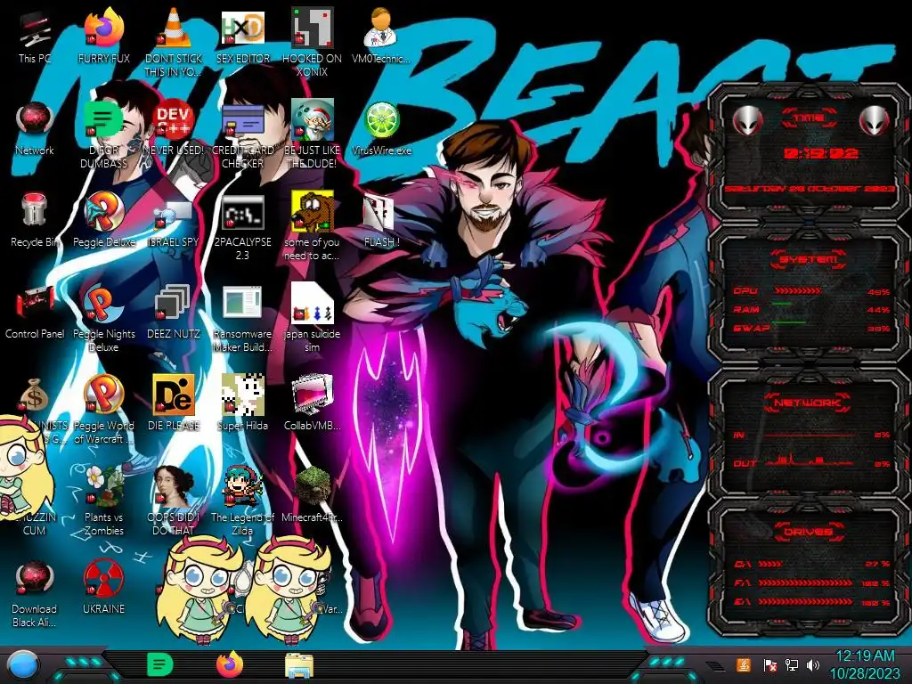Open the DIE PLEASE shortcut
The width and height of the screenshot is (912, 684).
[174, 395]
